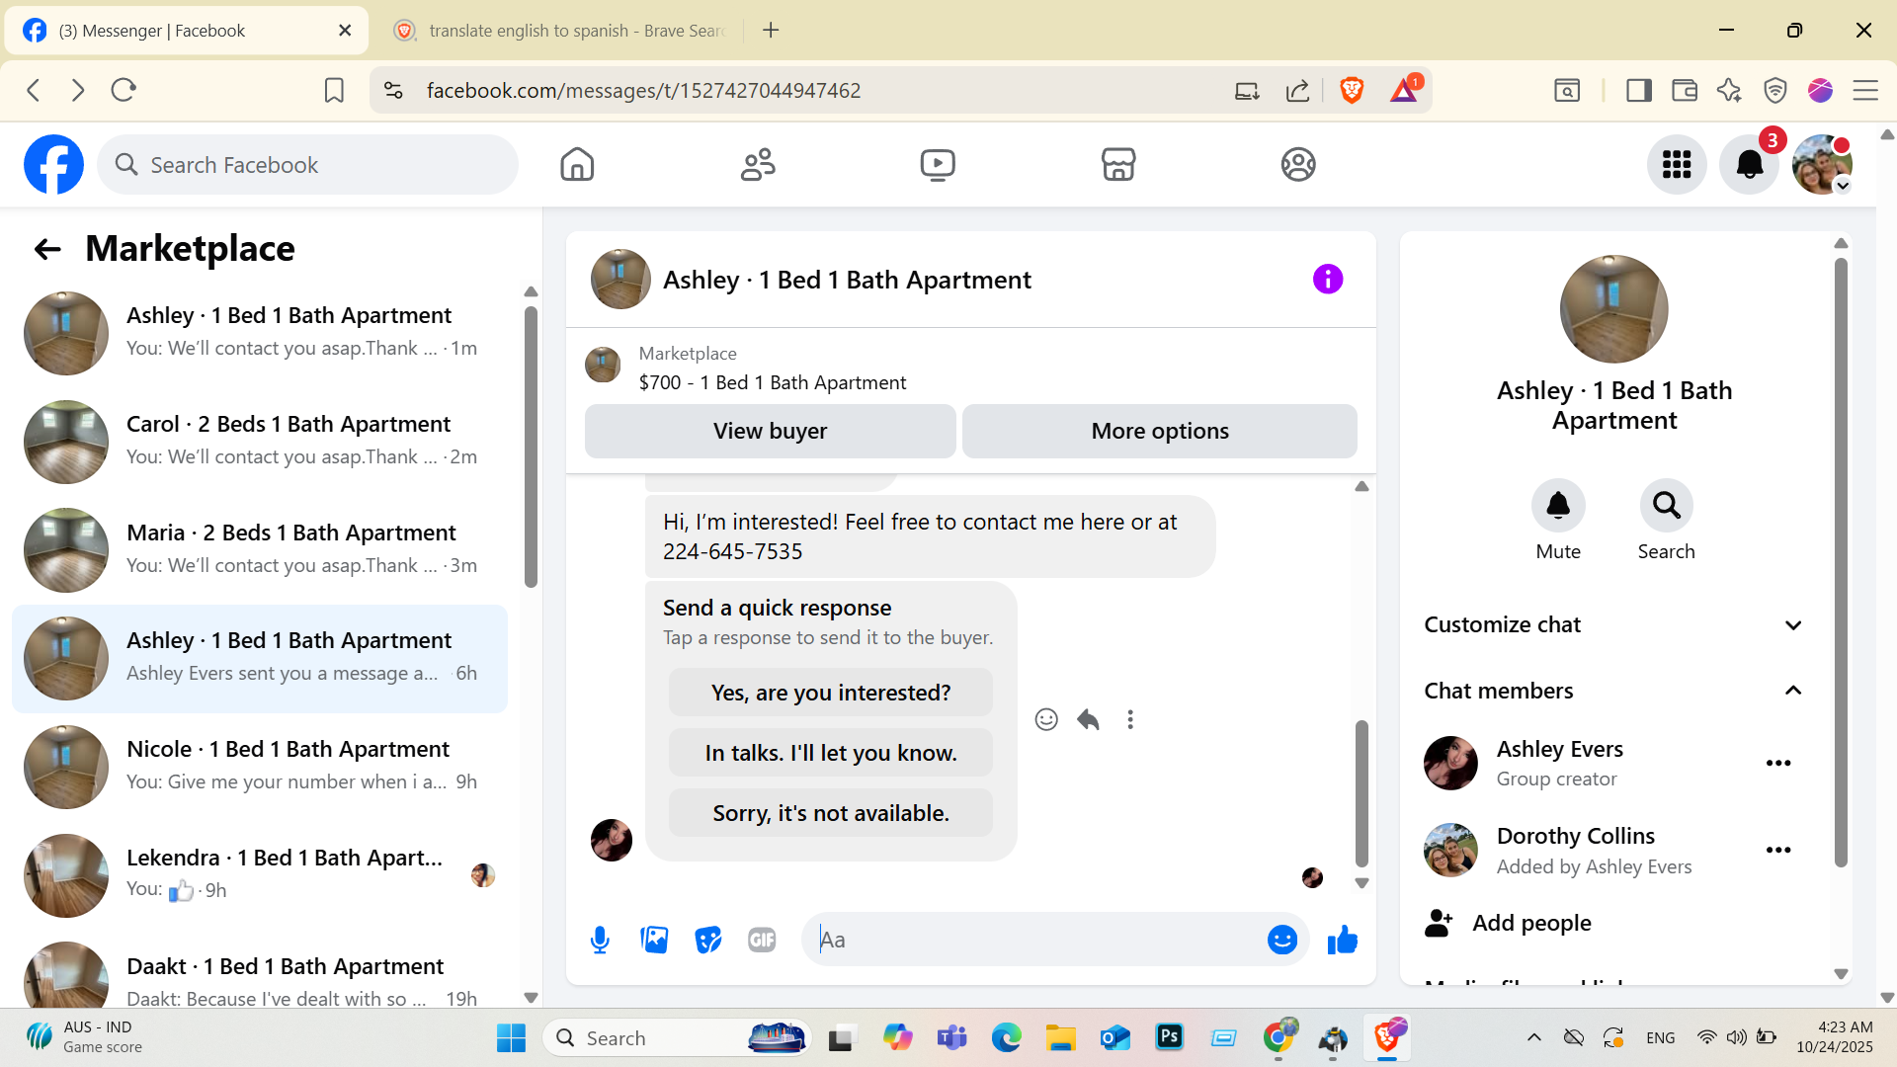Open Carol 2 Beds 1 Bath Apartment chat

(260, 442)
